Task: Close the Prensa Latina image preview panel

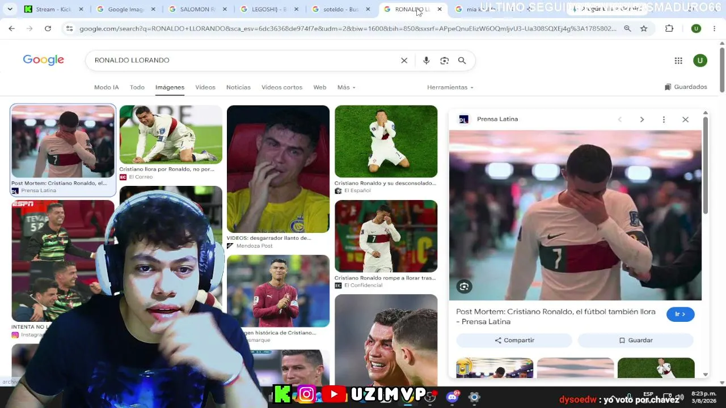Action: (x=685, y=120)
